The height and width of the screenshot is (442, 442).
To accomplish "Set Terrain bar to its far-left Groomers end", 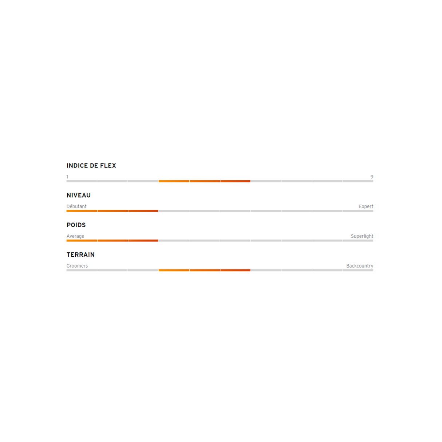I will click(x=68, y=270).
